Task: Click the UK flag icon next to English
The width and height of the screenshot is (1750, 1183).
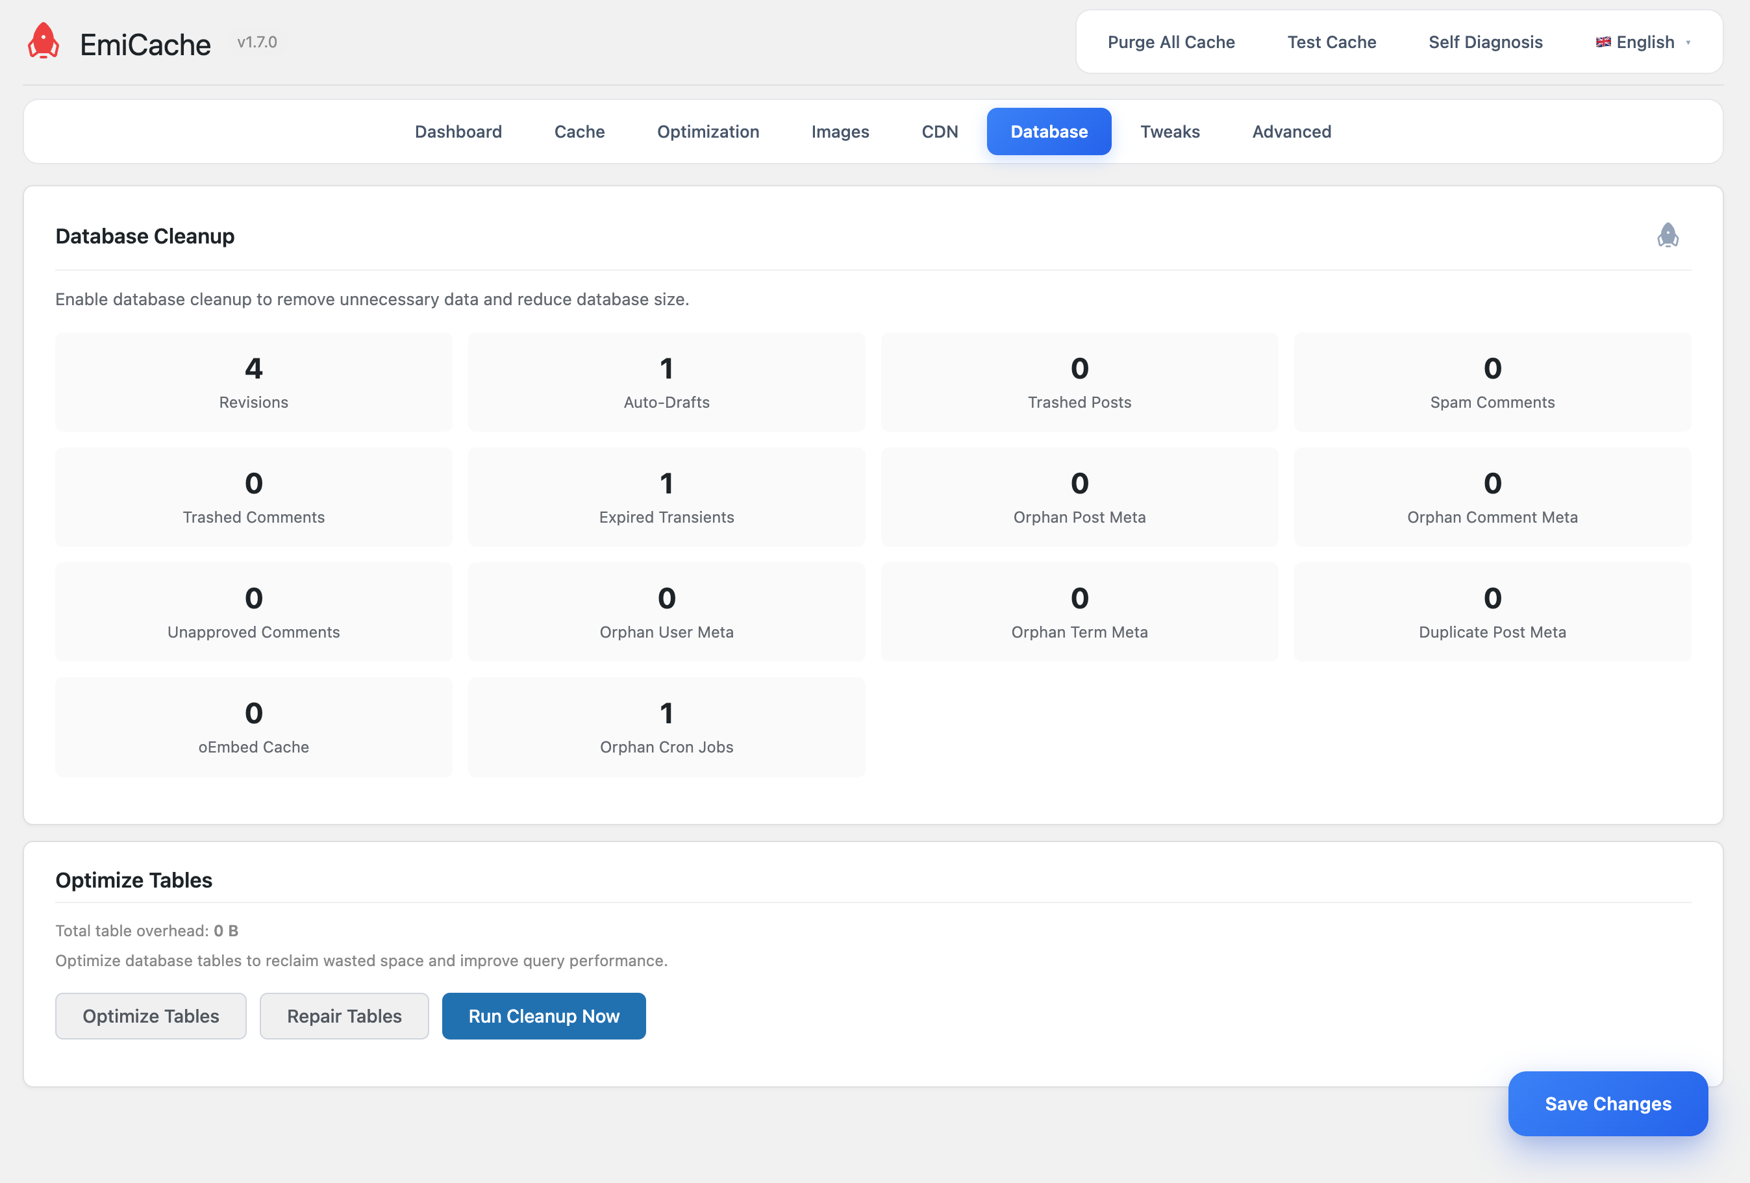Action: (1603, 42)
